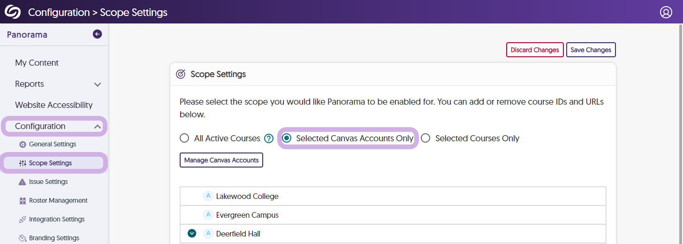Click the Branding Settings icon

point(22,238)
